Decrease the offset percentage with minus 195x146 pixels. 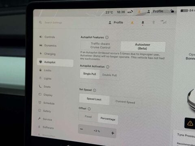click(x=81, y=129)
